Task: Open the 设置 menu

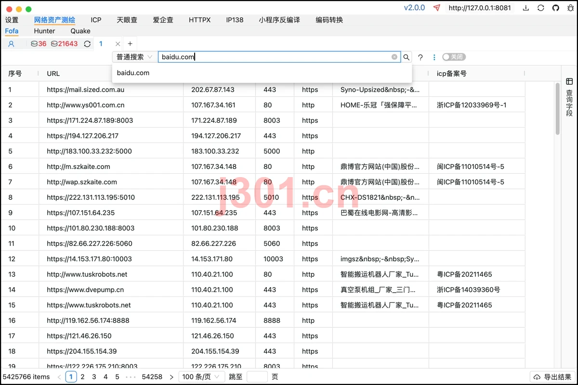Action: 12,20
